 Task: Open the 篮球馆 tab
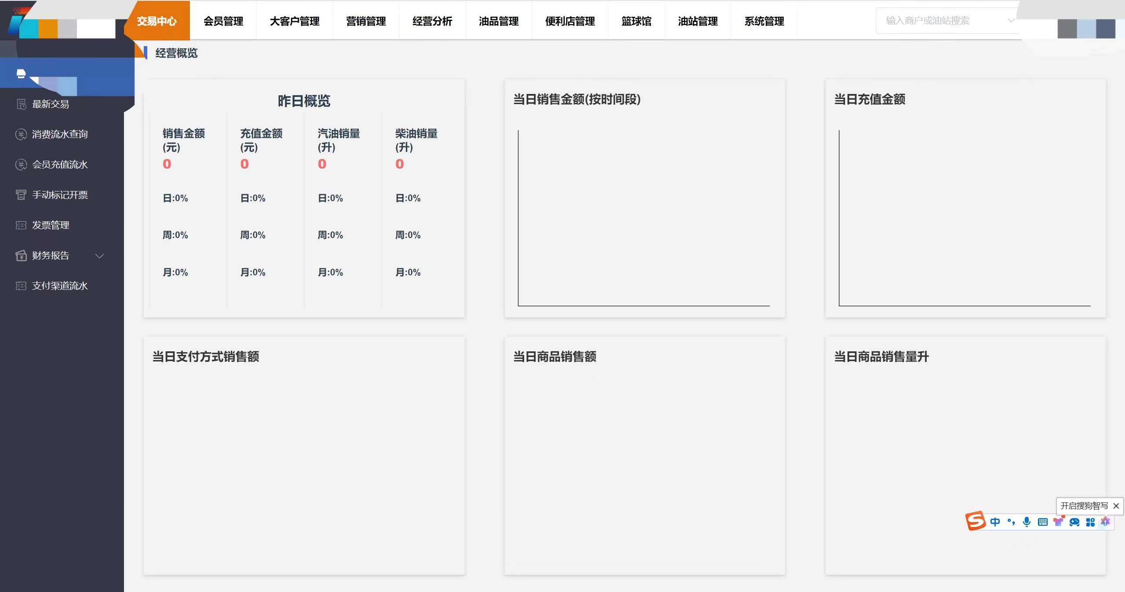[x=636, y=21]
